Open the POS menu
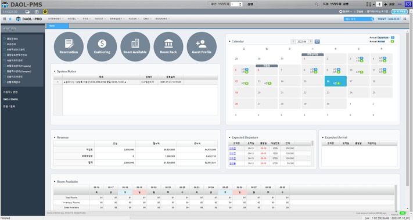The height and width of the screenshot is (220, 413). 87,19
